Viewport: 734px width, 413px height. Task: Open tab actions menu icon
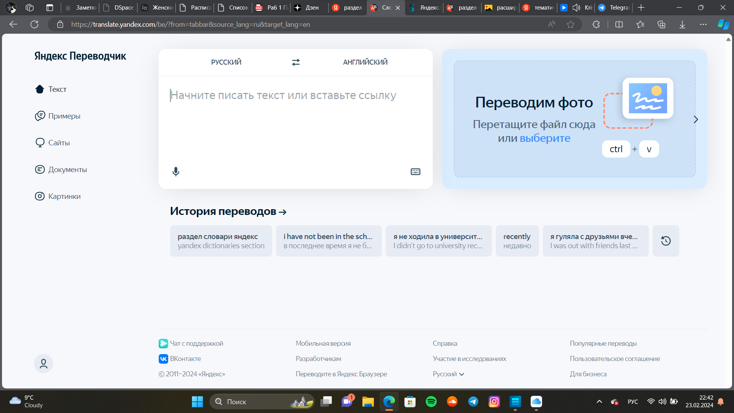(x=50, y=8)
